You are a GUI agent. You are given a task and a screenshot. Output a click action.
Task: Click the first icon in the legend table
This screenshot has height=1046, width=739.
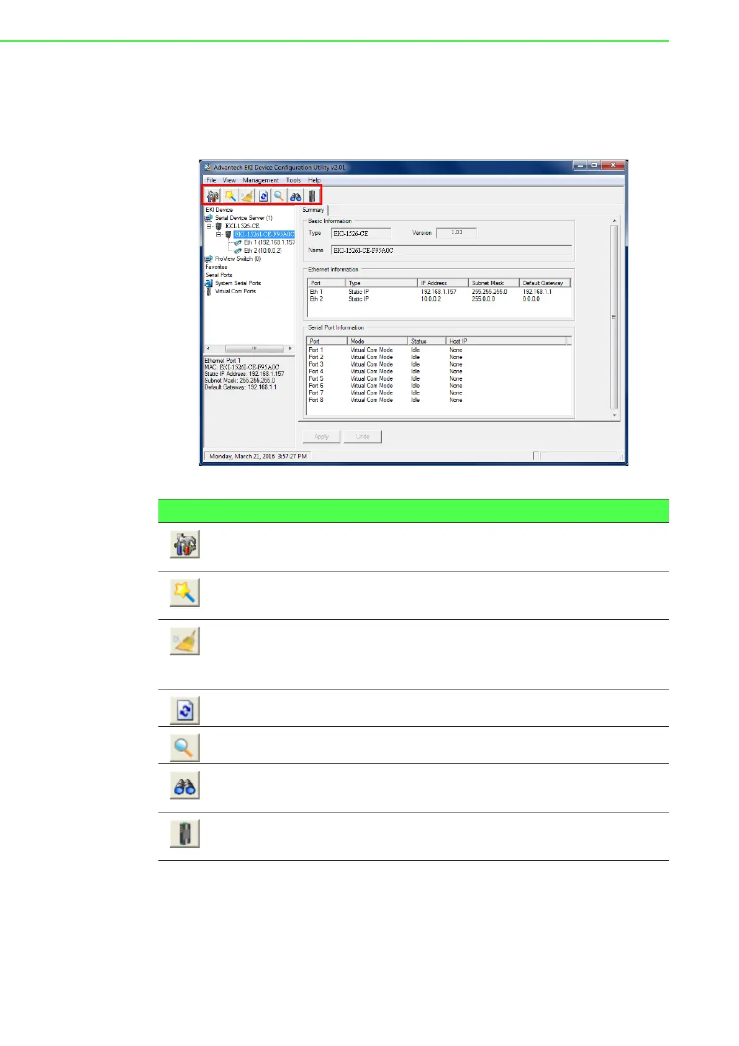coord(185,544)
